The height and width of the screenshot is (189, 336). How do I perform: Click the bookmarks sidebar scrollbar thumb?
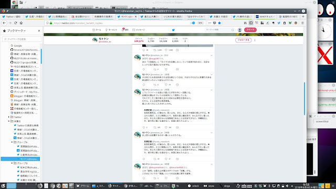click(x=41, y=56)
